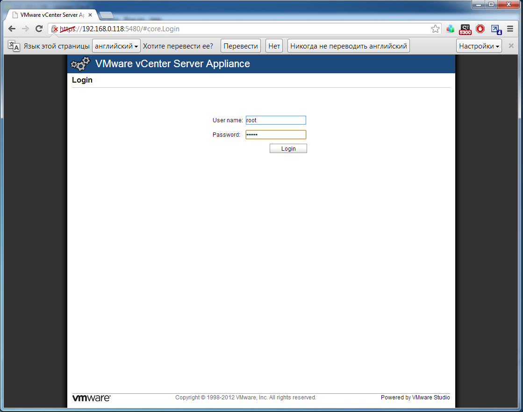This screenshot has height=412, width=523.
Task: Click the copyright notice text
Action: (x=246, y=398)
